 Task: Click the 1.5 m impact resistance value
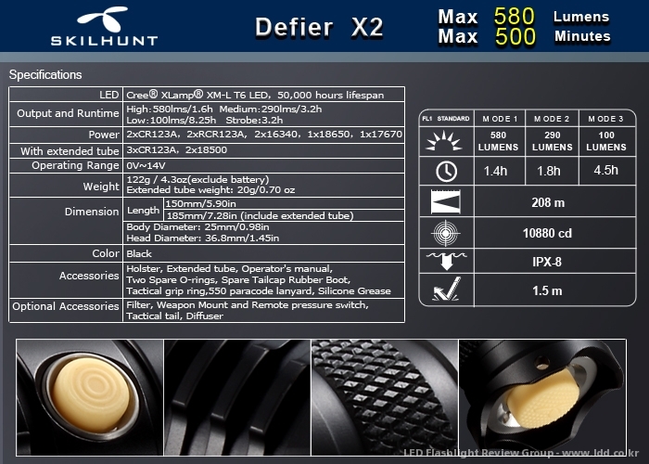tap(547, 290)
